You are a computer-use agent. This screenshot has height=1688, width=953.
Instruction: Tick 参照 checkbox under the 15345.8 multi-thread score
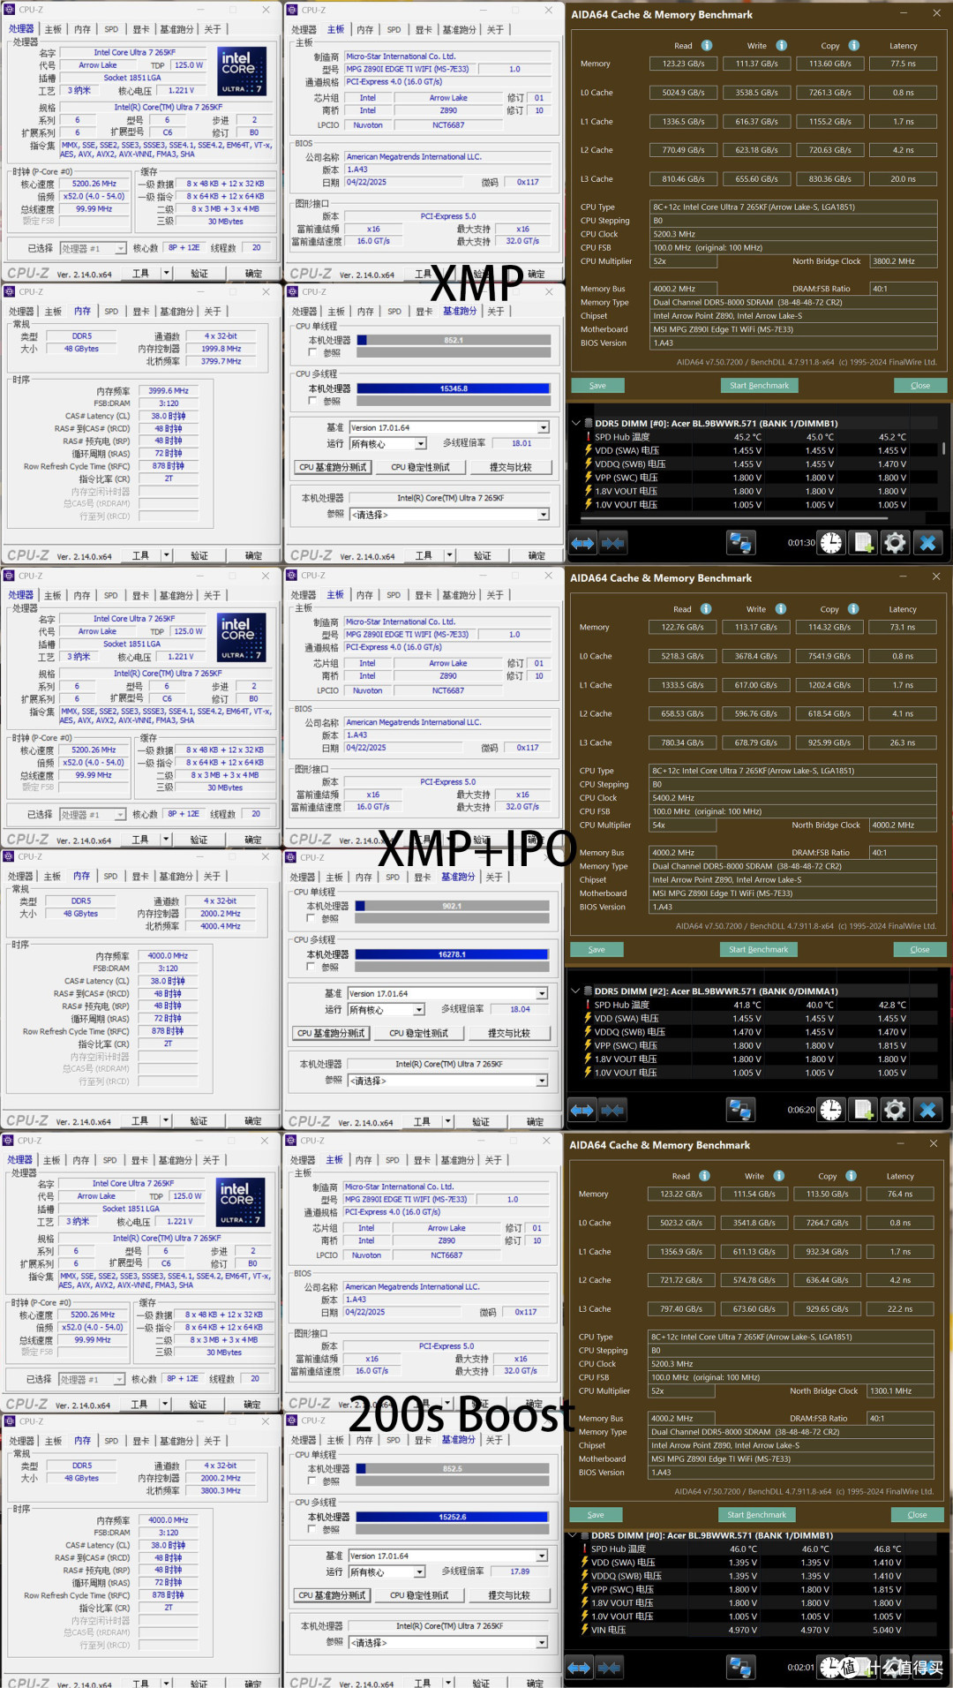312,401
